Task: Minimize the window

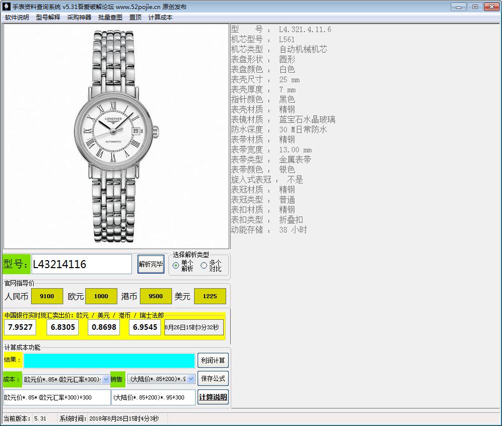Action: click(x=458, y=7)
